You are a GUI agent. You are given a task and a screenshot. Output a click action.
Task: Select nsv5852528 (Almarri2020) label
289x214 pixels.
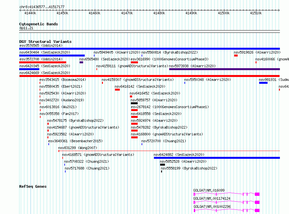[x=183, y=161]
